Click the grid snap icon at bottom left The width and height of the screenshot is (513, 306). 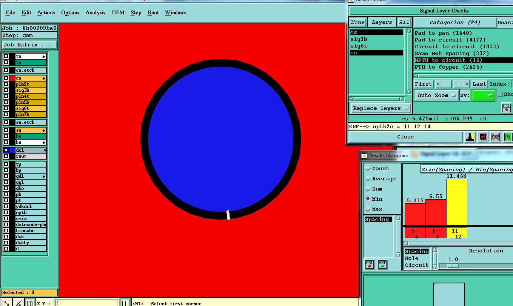[30, 303]
